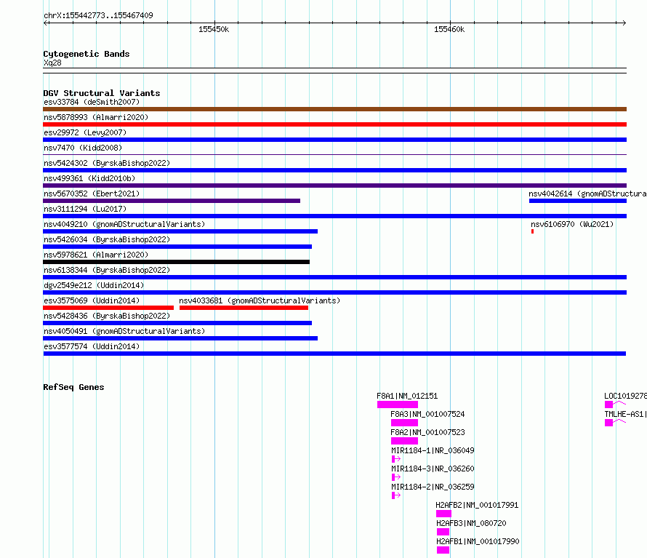Open nsv4042614 gnomAD variant label
The image size is (647, 558).
click(x=587, y=194)
